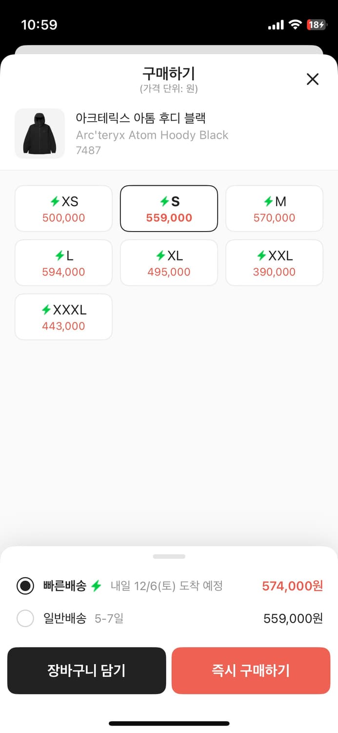The height and width of the screenshot is (733, 338).
Task: Tap the lightning bolt icon on size XS
Action: click(55, 201)
